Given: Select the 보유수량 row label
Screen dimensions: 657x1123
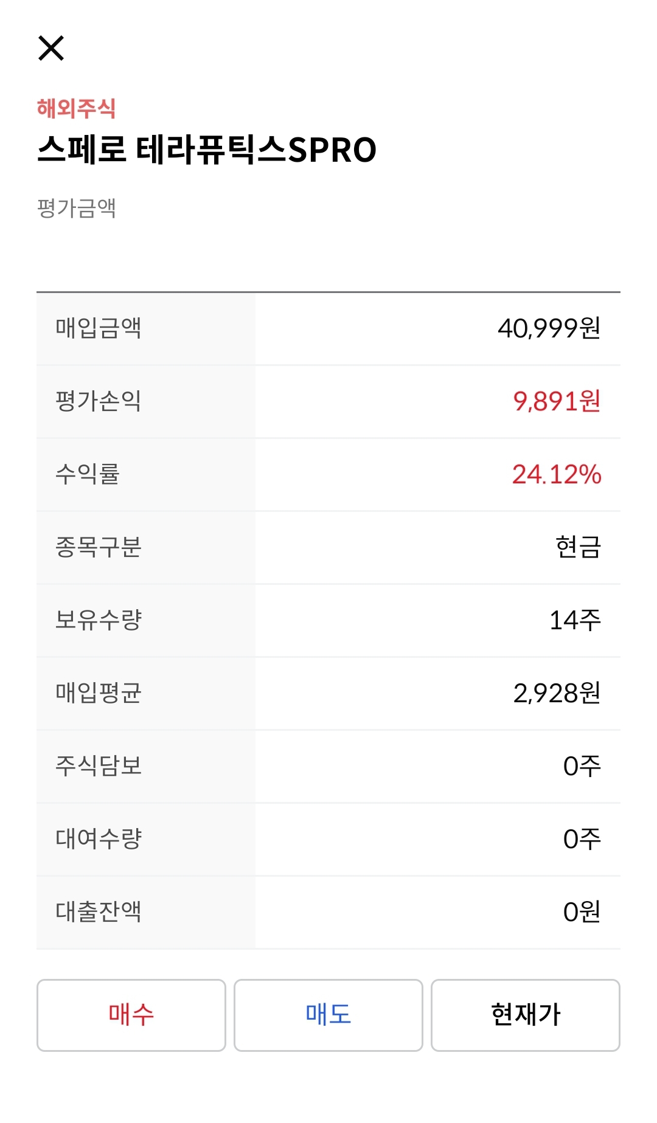Looking at the screenshot, I should coord(99,620).
